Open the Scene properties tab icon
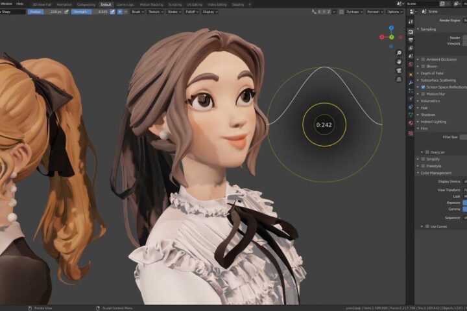 point(411,56)
